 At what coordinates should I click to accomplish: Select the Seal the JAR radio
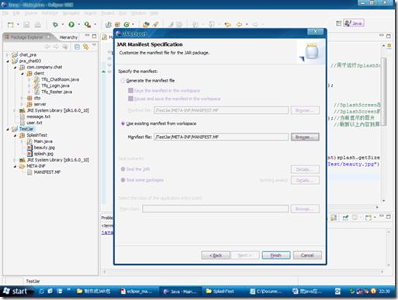click(123, 169)
